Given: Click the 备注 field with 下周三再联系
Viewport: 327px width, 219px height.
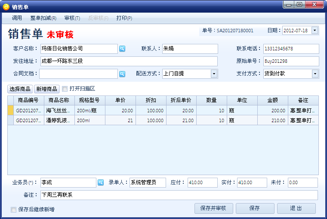Looking at the screenshot, I should tap(179, 195).
